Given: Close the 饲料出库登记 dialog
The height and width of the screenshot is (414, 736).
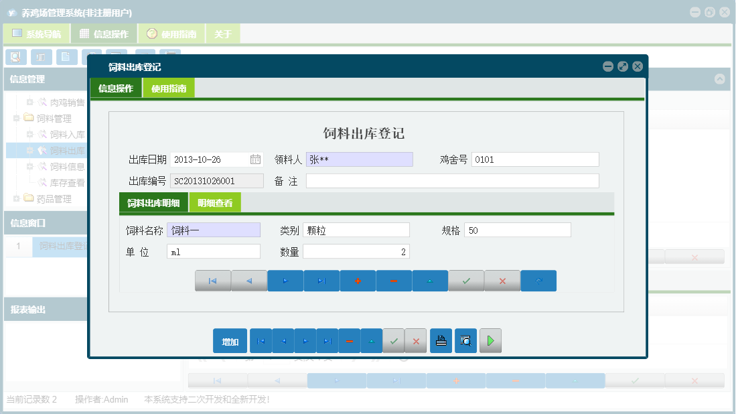Looking at the screenshot, I should click(x=638, y=66).
